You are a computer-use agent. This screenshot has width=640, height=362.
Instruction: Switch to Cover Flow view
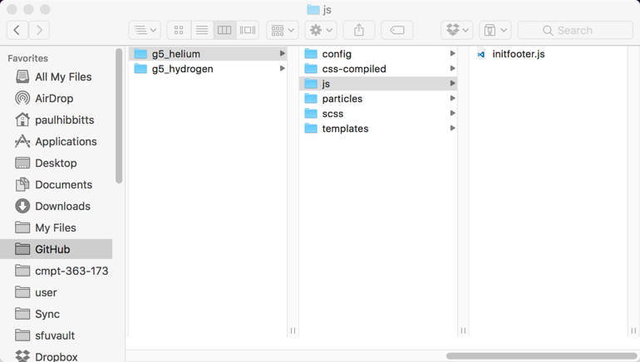248,30
